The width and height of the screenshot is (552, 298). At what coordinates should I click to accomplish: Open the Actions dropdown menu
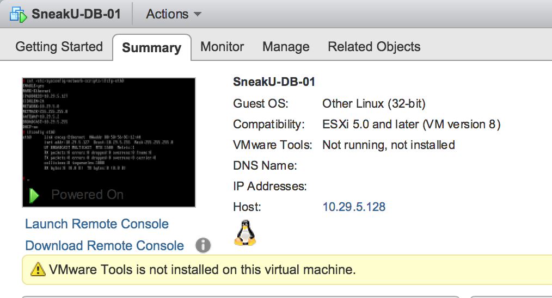174,14
